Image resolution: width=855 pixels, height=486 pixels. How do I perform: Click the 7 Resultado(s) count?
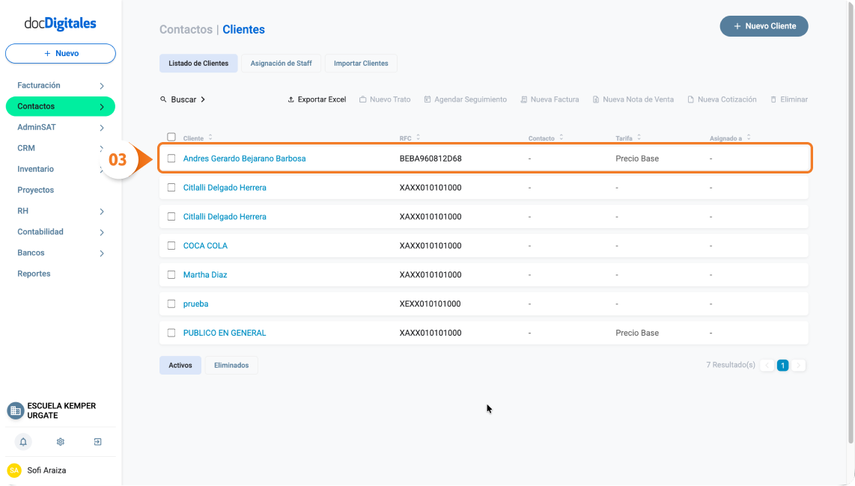[731, 365]
